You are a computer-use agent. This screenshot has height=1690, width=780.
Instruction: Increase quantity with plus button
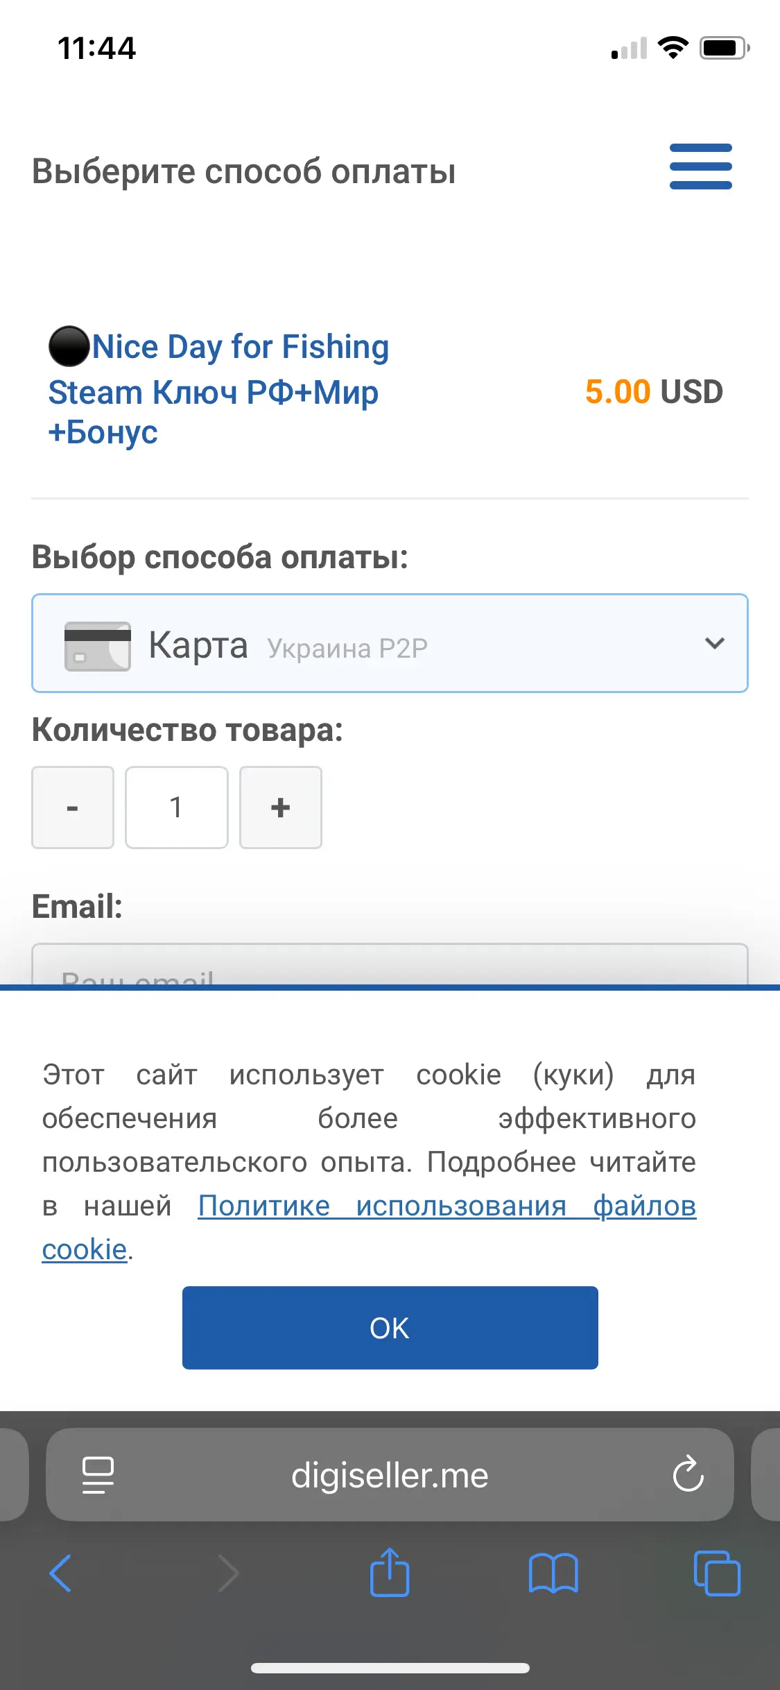point(281,808)
